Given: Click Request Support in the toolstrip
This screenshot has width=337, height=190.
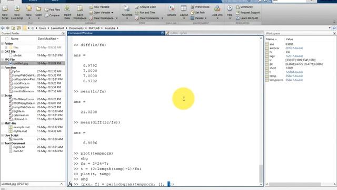Looking at the screenshot, I should coord(247,13).
